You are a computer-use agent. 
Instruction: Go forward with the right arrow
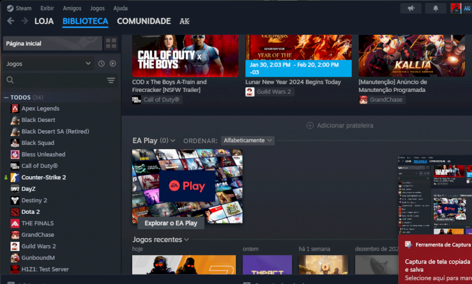pyautogui.click(x=24, y=21)
